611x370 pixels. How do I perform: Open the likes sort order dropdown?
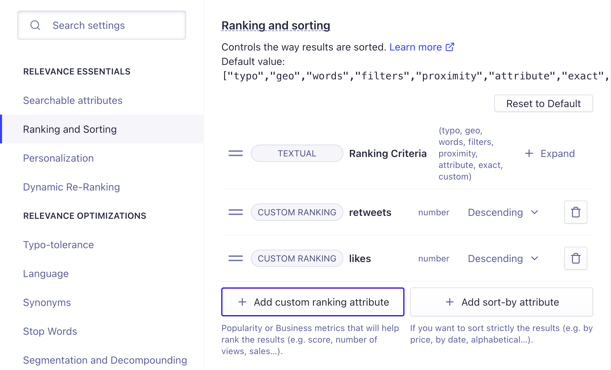coord(502,258)
